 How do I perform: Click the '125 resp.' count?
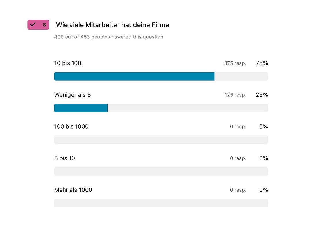click(x=235, y=95)
